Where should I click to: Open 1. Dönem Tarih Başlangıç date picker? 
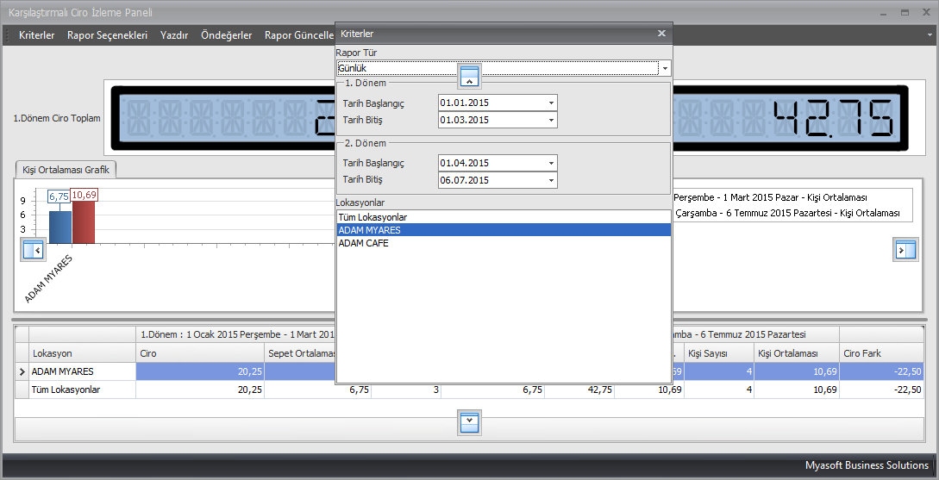pos(551,103)
